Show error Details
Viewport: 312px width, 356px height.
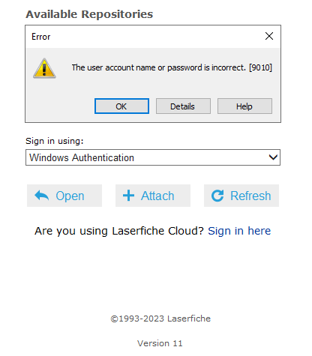click(183, 106)
